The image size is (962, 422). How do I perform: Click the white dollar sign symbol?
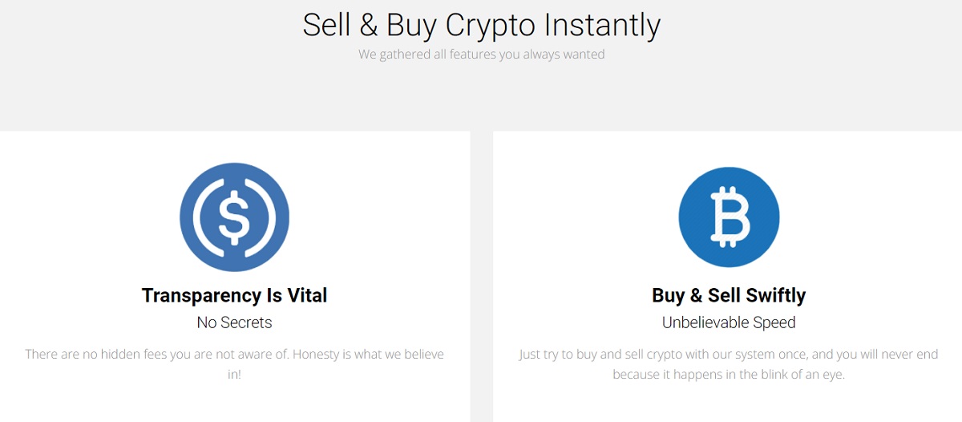234,217
